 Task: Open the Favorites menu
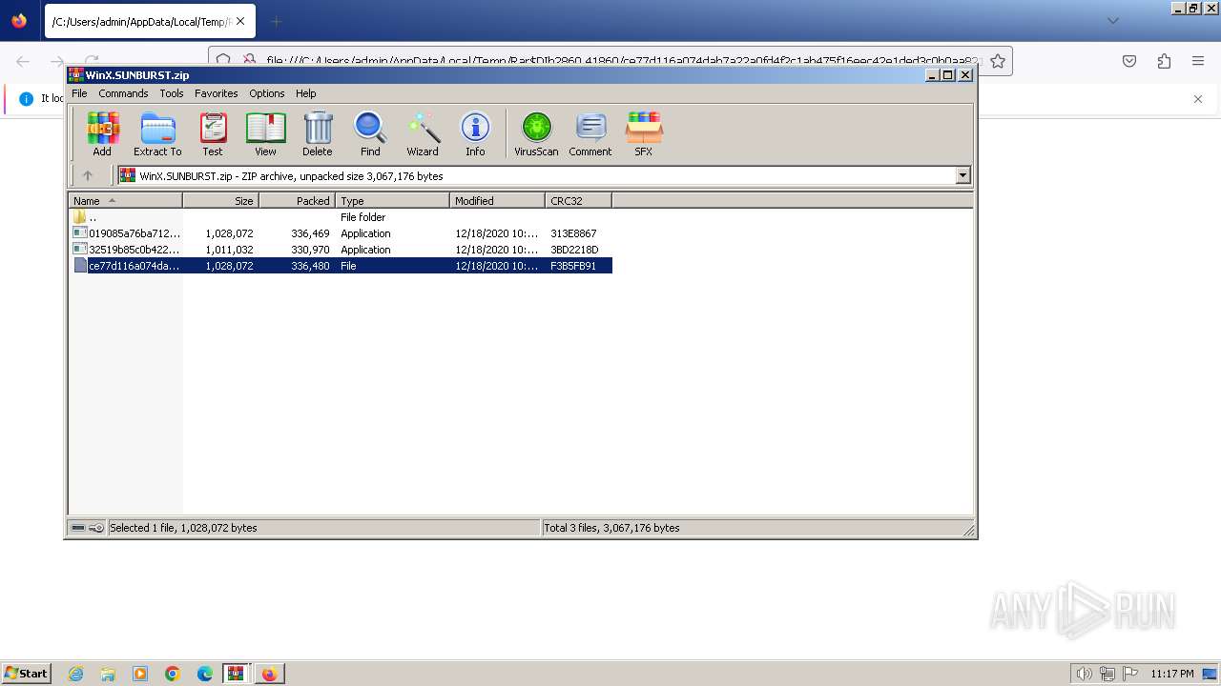[217, 93]
